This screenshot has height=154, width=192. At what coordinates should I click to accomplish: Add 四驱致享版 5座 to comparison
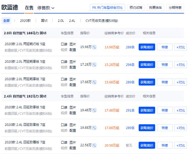(181, 110)
